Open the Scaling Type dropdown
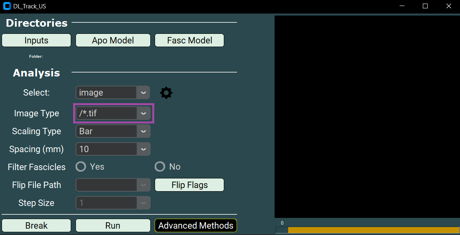Viewport: 460px width, 235px height. click(113, 131)
